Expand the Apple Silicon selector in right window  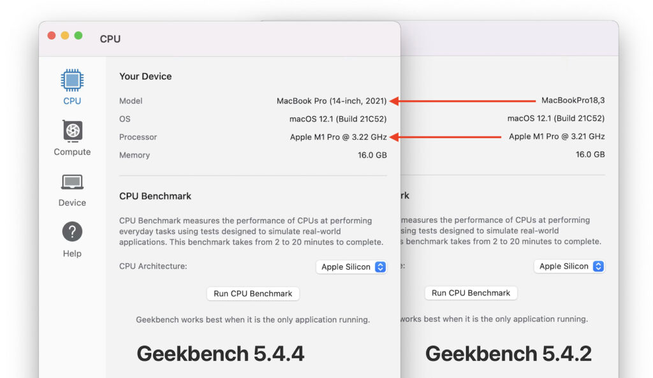[x=569, y=266]
